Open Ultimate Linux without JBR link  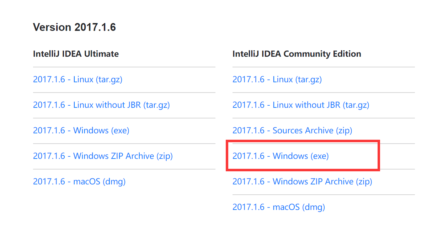tap(101, 105)
